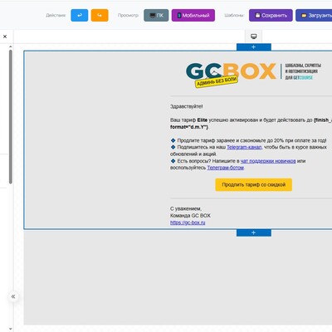Click the Продлить тариф со скидкой button

(254, 184)
